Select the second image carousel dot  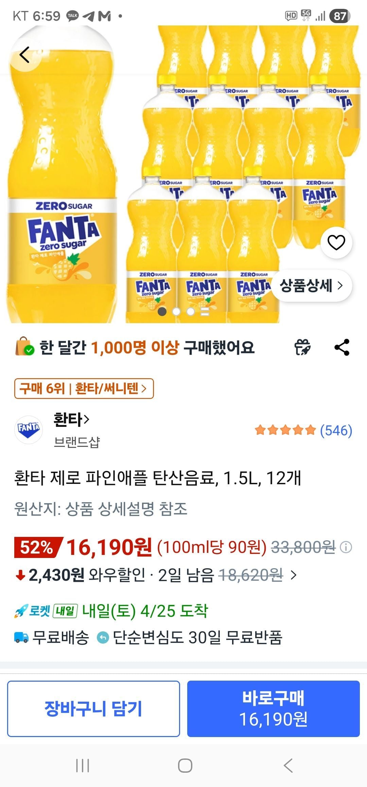(x=176, y=311)
